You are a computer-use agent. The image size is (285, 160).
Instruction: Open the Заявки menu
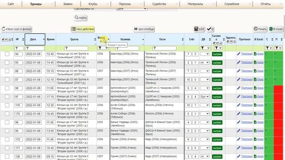68,4
